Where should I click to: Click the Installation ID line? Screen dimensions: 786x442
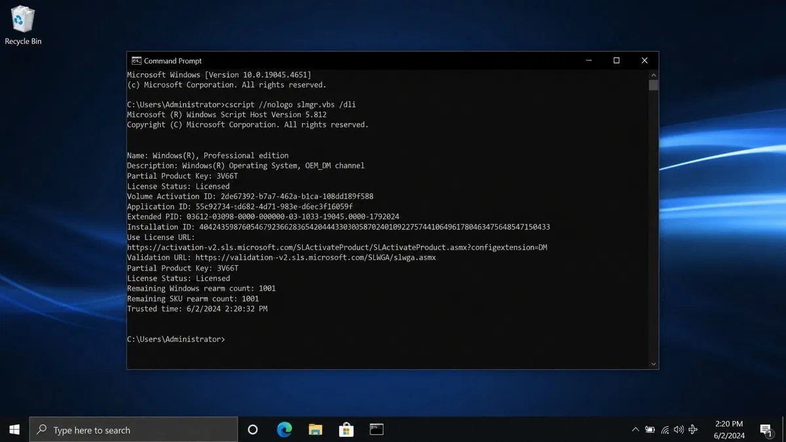pyautogui.click(x=339, y=227)
